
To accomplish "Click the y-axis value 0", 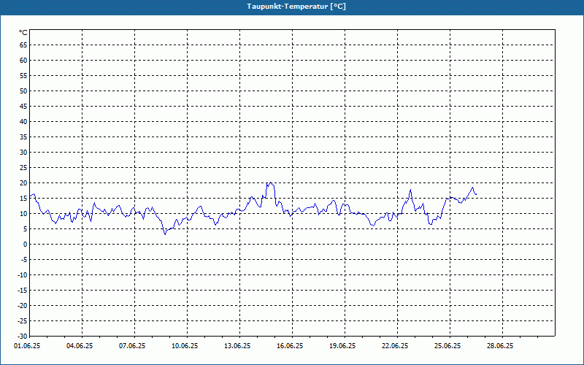I will [x=26, y=245].
